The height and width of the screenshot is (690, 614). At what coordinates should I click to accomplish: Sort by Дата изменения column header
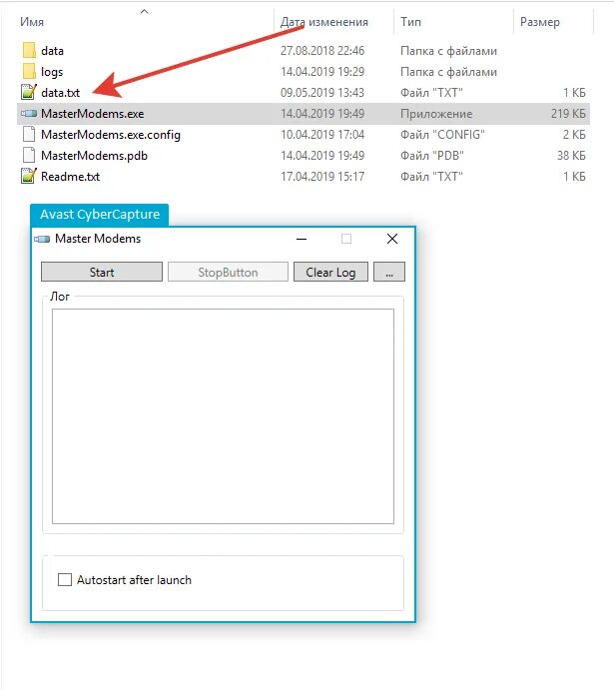[324, 22]
